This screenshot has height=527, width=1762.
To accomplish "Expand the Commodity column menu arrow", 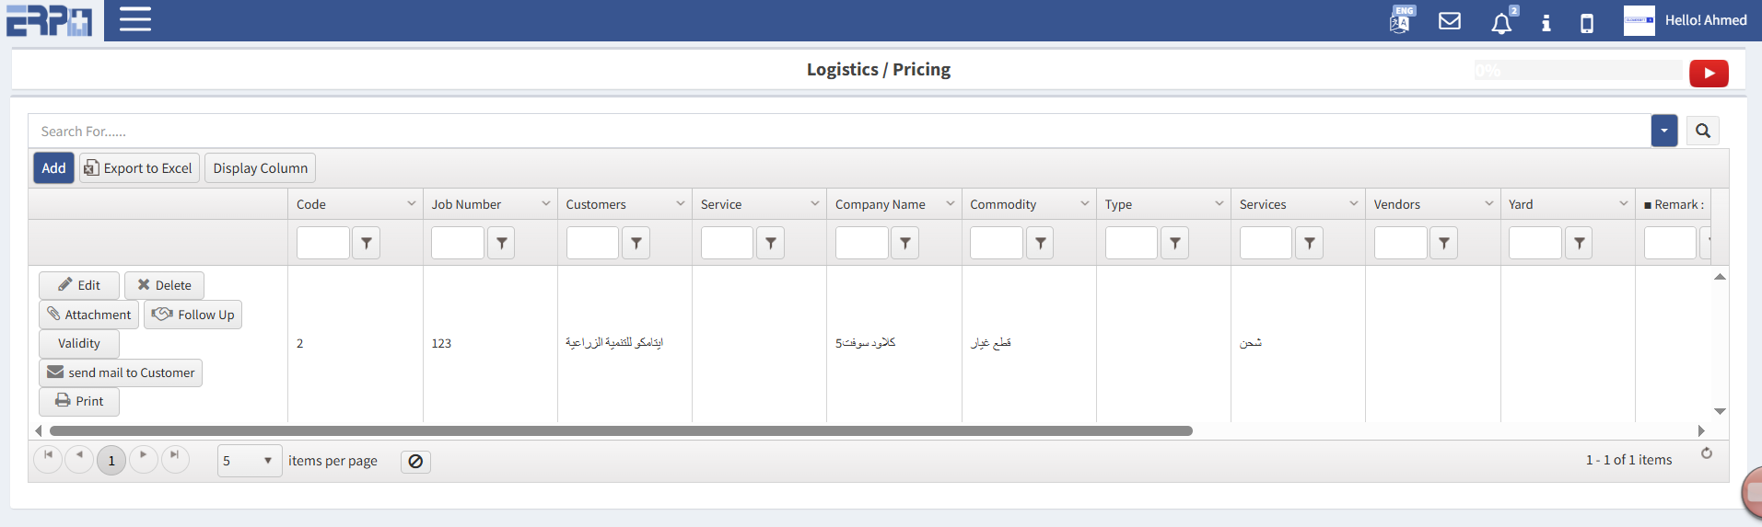I will pyautogui.click(x=1085, y=204).
